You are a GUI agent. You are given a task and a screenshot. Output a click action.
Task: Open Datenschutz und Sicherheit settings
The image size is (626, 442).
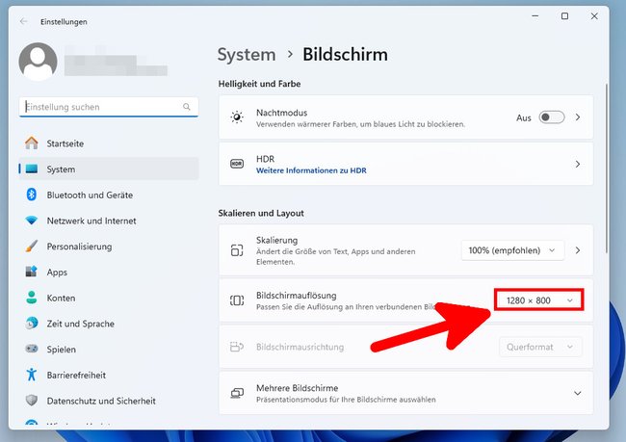tap(109, 401)
